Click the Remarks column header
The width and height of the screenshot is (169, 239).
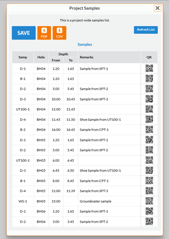tap(109, 57)
